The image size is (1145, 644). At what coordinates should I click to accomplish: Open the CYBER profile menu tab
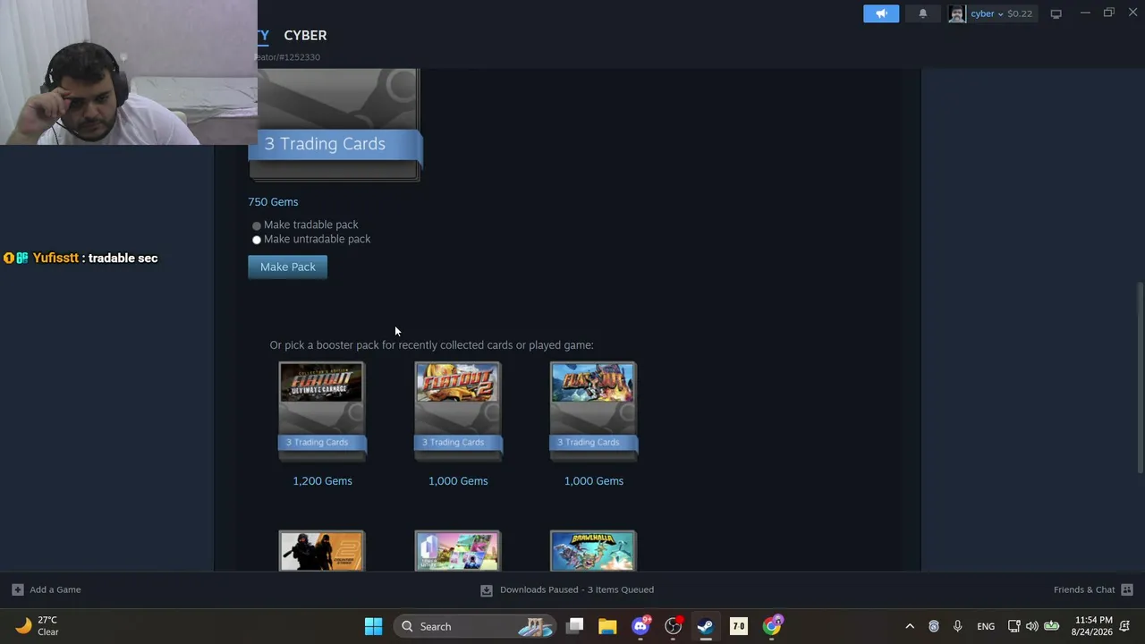(x=305, y=35)
